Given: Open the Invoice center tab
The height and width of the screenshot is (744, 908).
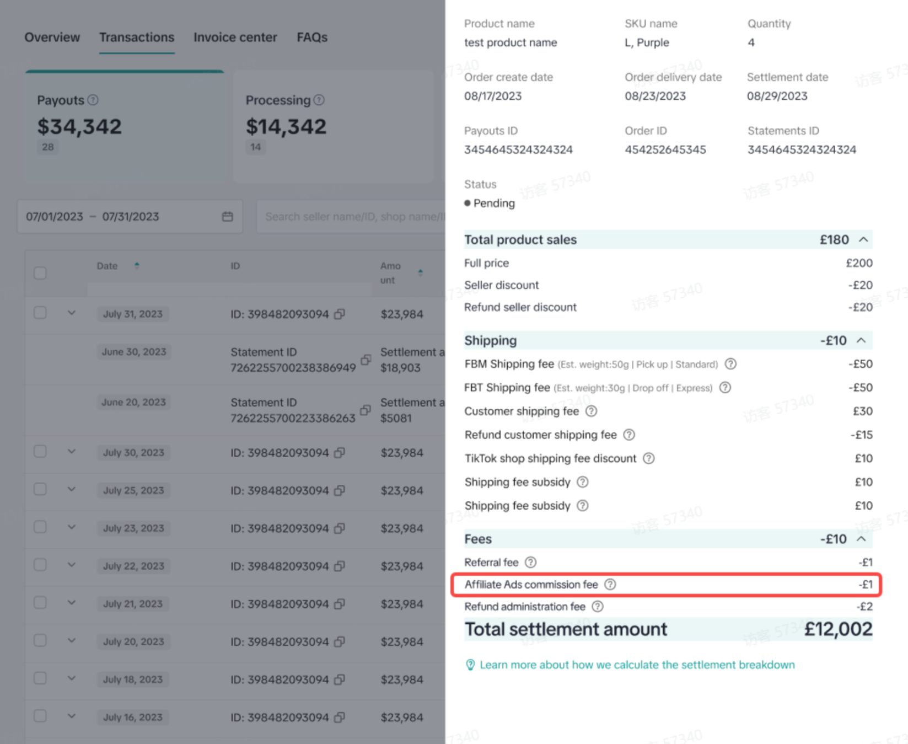Looking at the screenshot, I should (235, 37).
